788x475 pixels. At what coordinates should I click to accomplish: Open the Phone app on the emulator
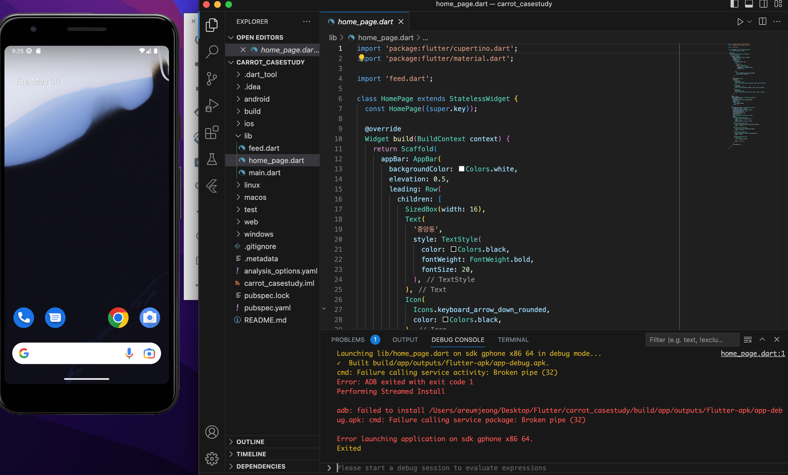tap(24, 318)
